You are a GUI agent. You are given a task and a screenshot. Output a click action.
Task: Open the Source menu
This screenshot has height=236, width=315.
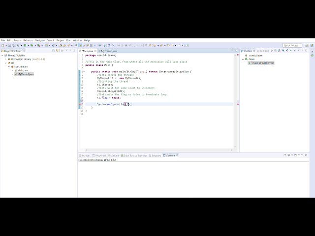click(x=17, y=40)
